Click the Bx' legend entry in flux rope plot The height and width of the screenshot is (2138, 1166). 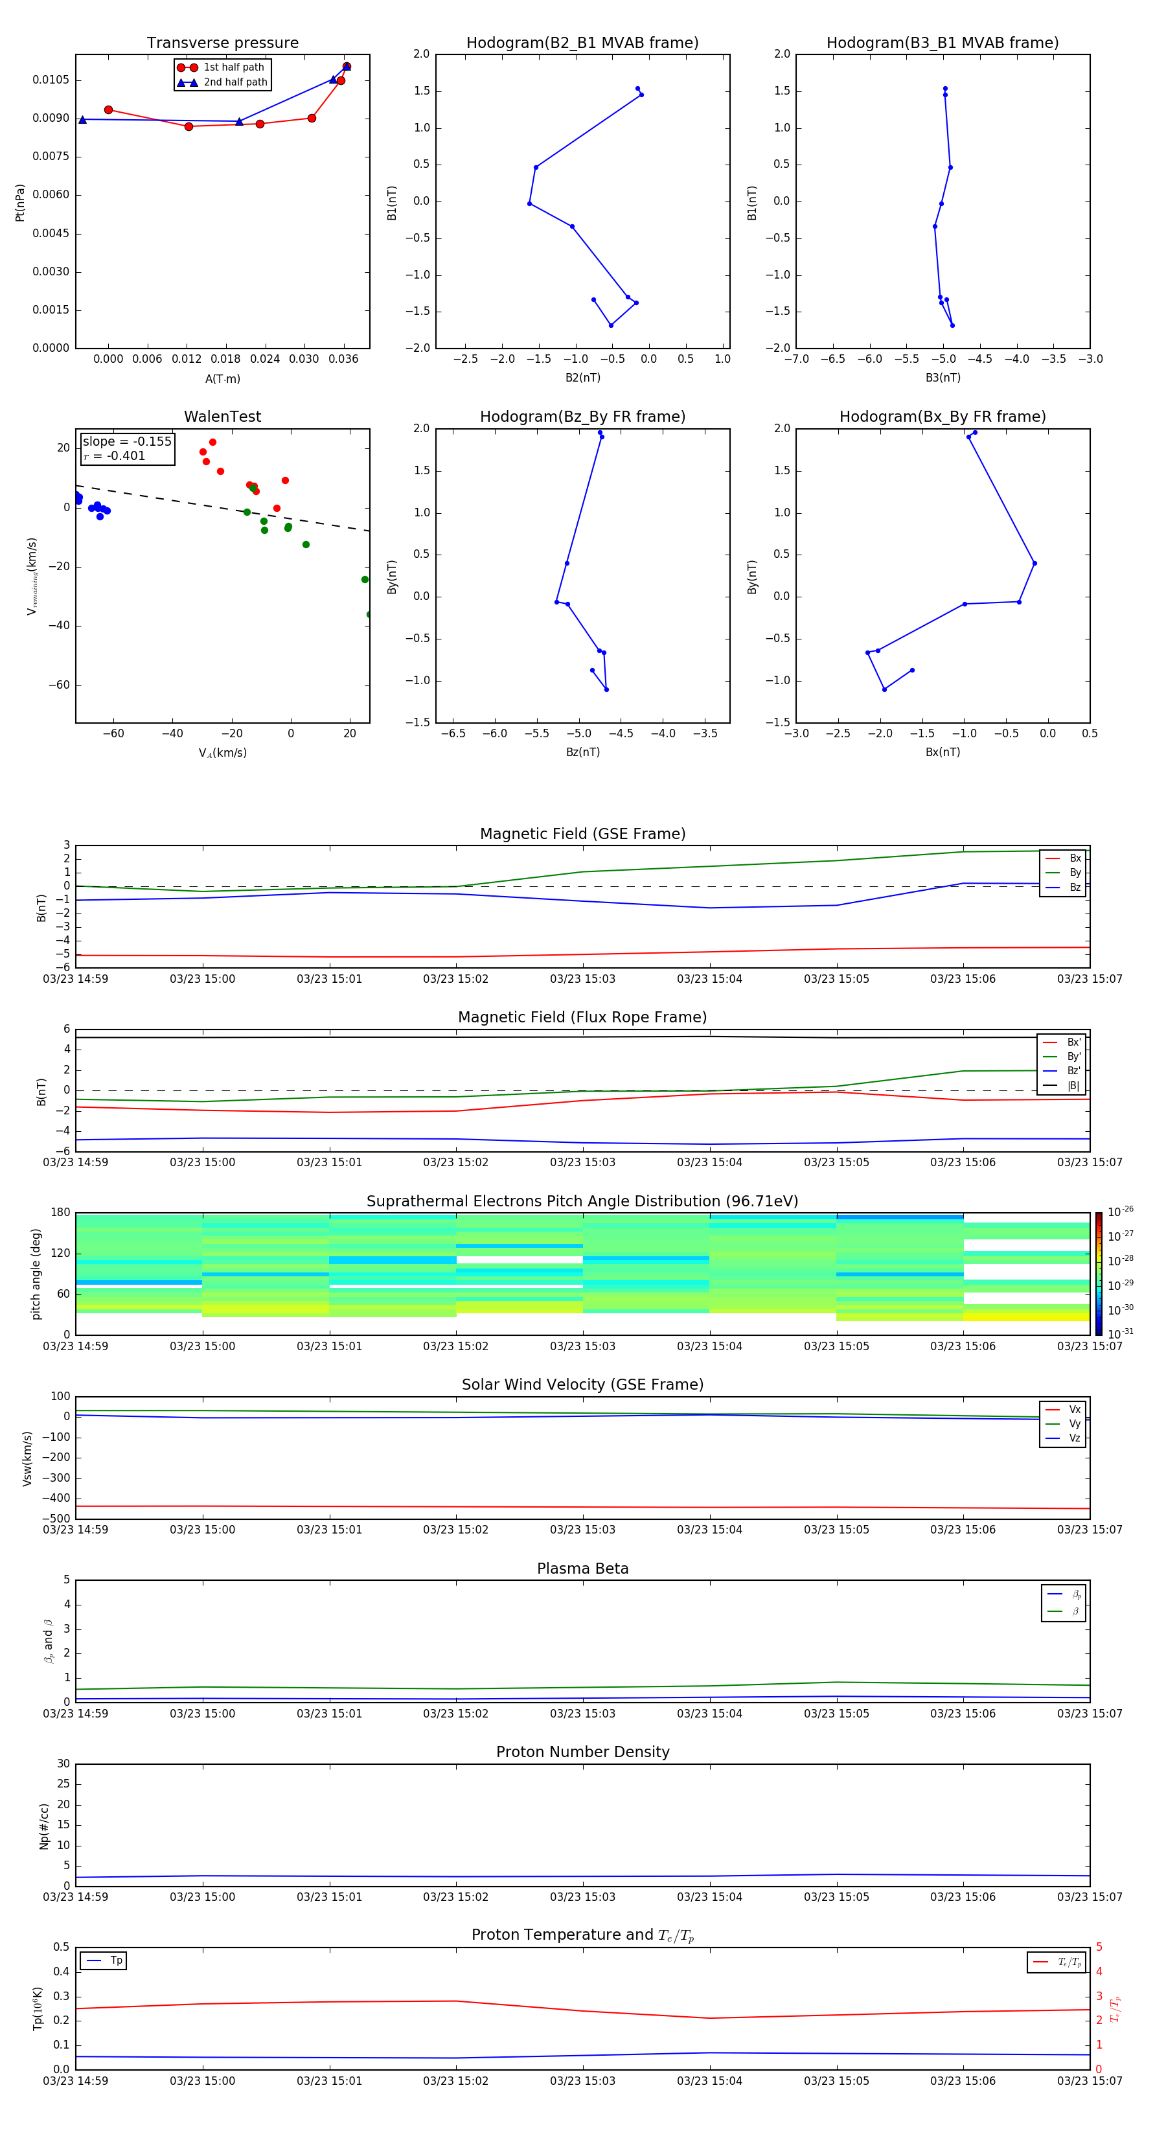pyautogui.click(x=1062, y=1042)
